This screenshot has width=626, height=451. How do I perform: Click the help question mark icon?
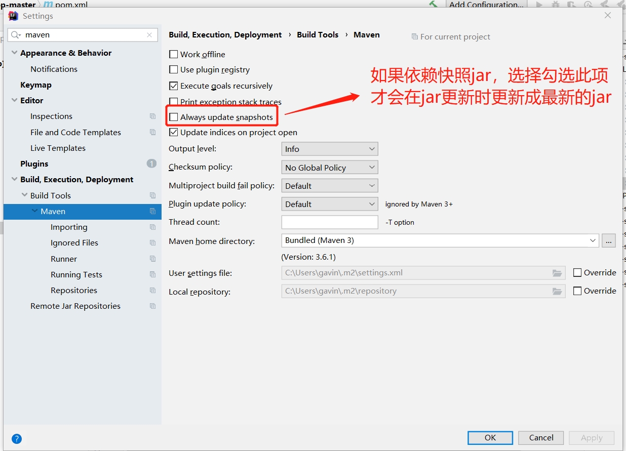point(17,439)
